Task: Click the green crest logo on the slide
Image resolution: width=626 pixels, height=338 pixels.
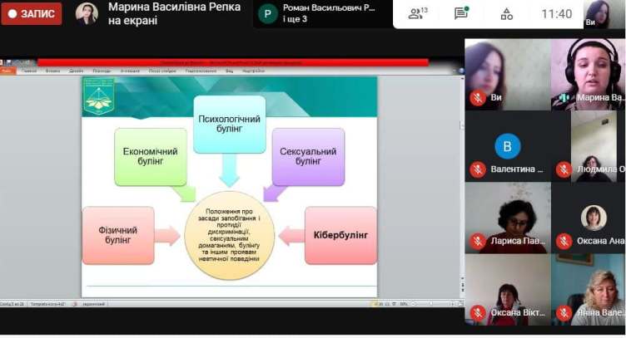Action: point(99,96)
